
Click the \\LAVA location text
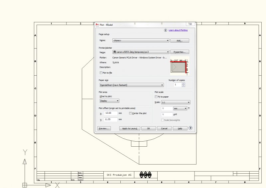(x=116, y=62)
